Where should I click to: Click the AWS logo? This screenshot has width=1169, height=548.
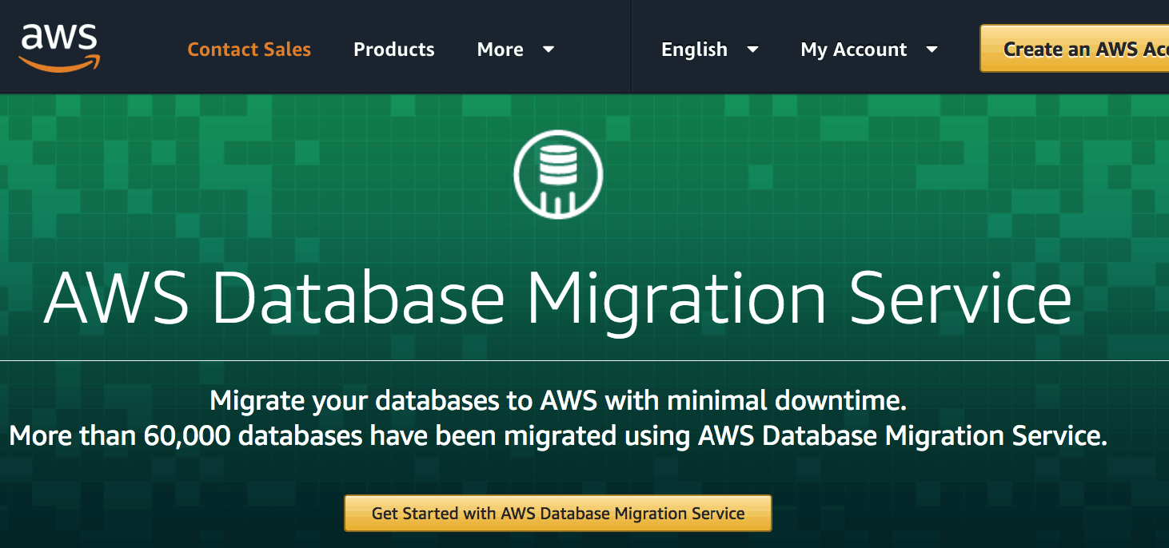(x=60, y=46)
